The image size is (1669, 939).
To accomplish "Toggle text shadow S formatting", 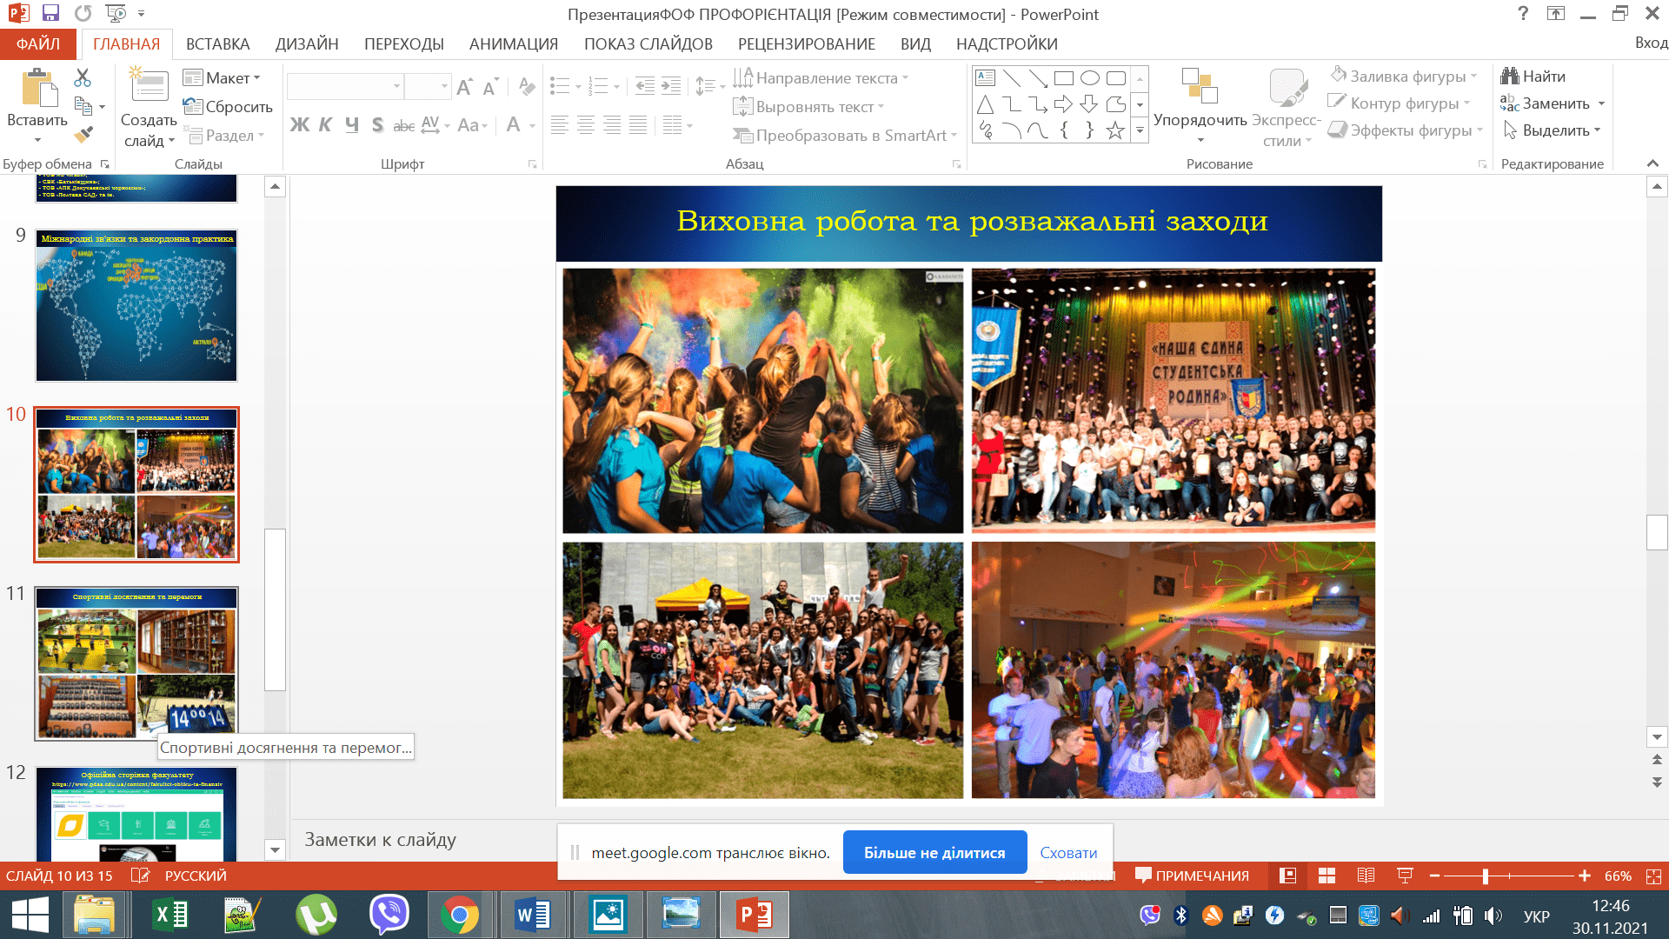I will click(x=377, y=124).
